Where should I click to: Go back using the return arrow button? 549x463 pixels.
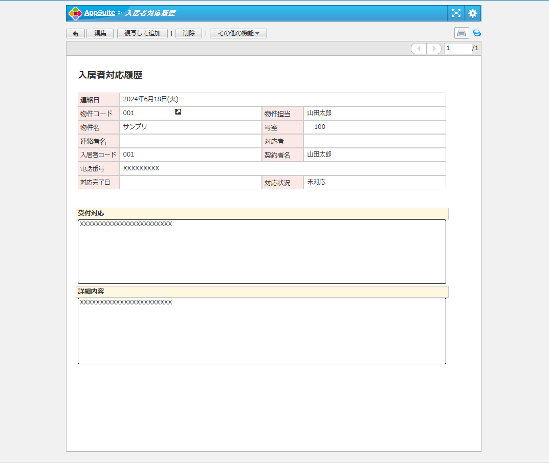[x=75, y=33]
